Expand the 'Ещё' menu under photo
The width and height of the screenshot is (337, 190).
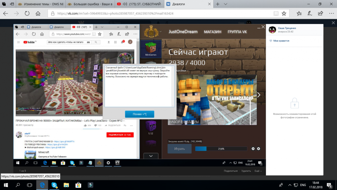coord(258,171)
